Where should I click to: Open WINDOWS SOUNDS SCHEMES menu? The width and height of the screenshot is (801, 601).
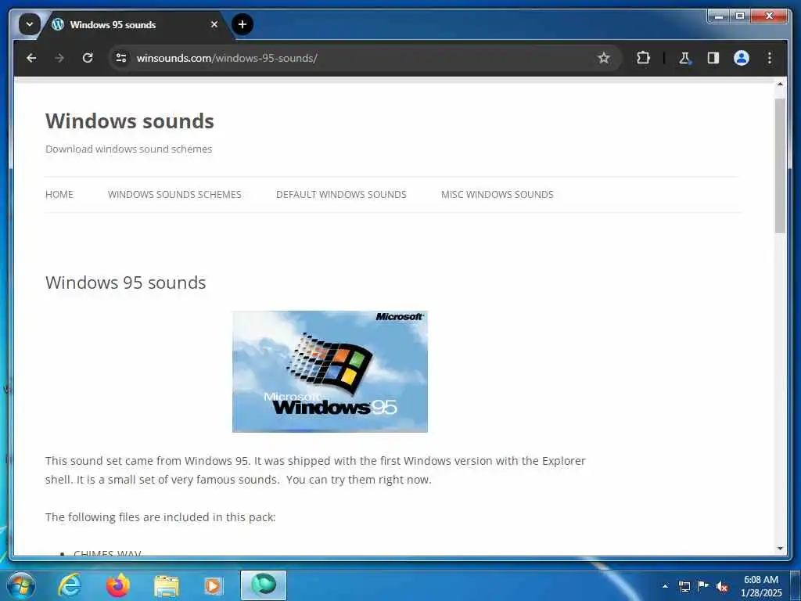pyautogui.click(x=174, y=195)
